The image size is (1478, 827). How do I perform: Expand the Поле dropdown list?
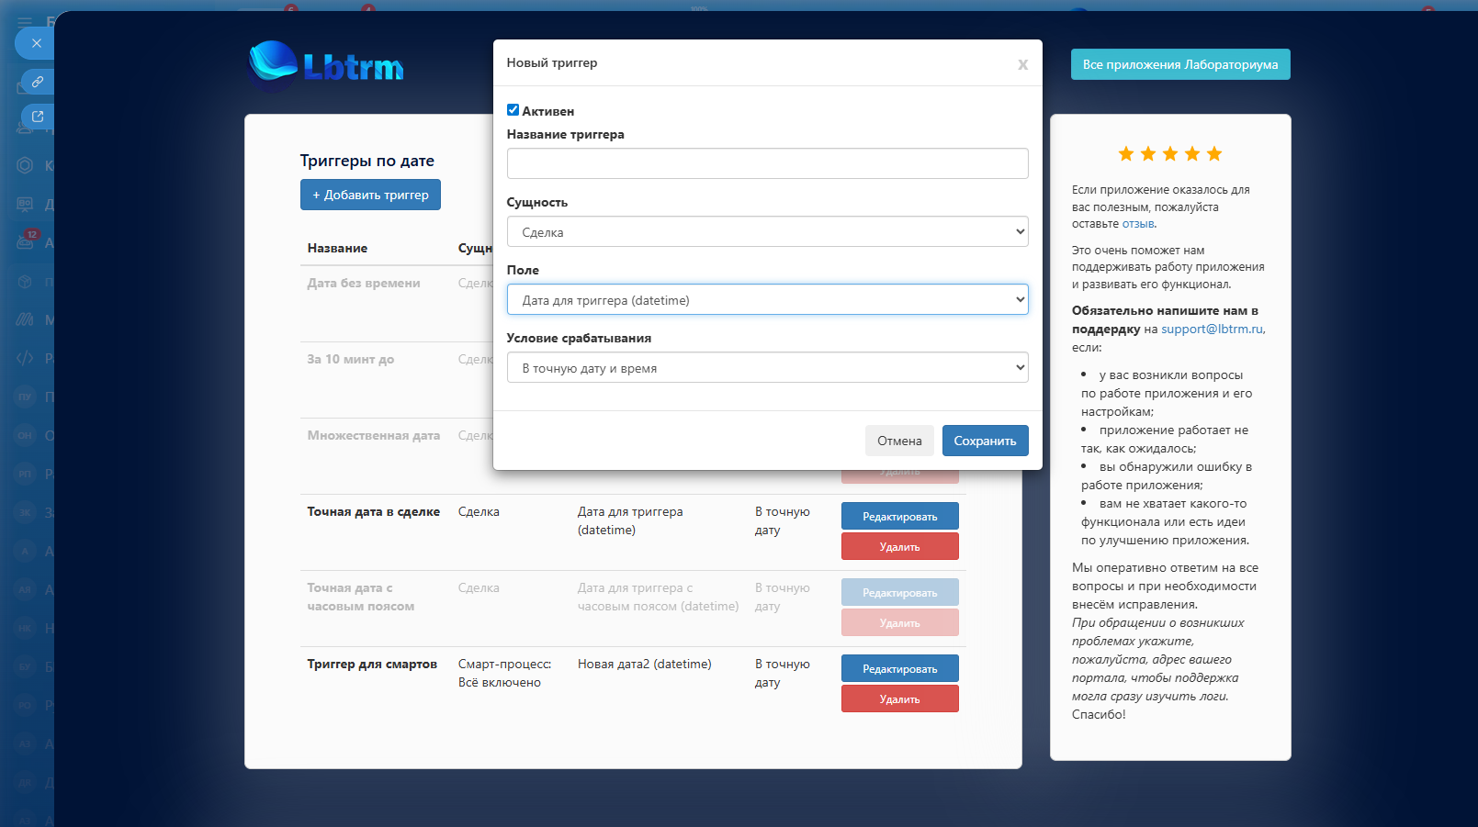point(767,300)
